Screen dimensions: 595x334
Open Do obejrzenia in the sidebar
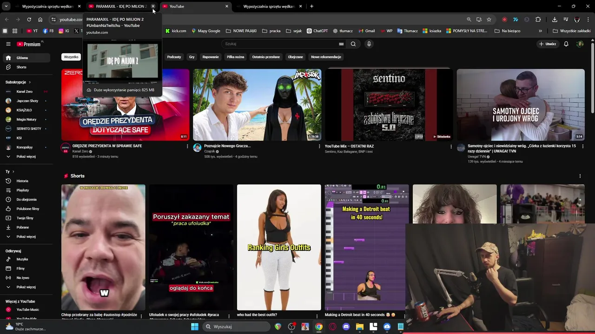[26, 199]
